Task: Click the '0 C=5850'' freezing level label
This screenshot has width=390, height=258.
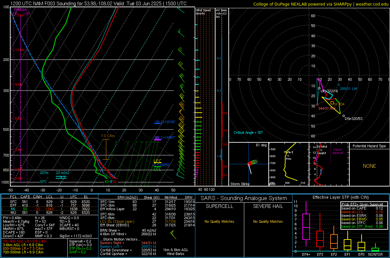Action: point(162,165)
